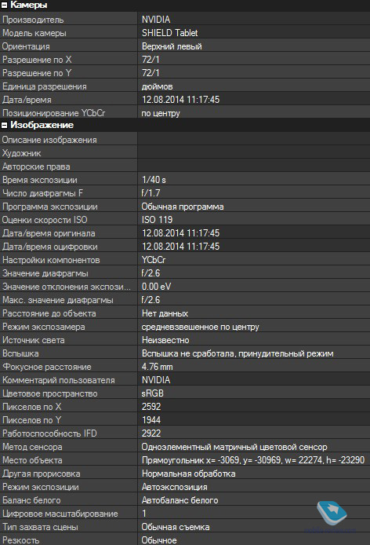Select the Место объекта label
Image resolution: width=370 pixels, height=545 pixels.
pyautogui.click(x=32, y=460)
